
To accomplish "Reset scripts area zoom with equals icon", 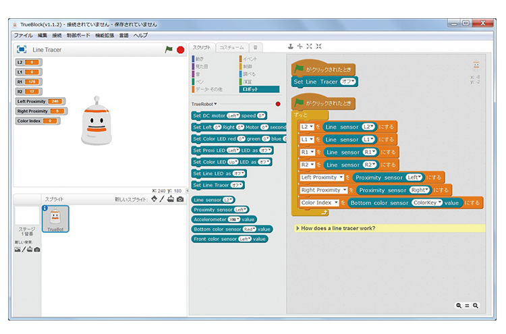I will [467, 306].
